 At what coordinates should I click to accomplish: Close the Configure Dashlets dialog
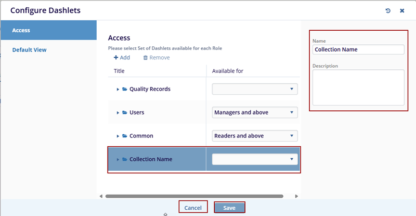[402, 10]
